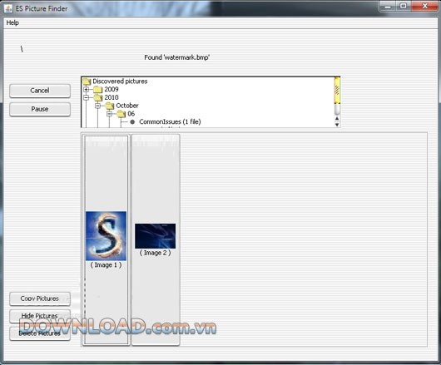Select the 06 folder icon
The height and width of the screenshot is (365, 441).
tap(121, 114)
